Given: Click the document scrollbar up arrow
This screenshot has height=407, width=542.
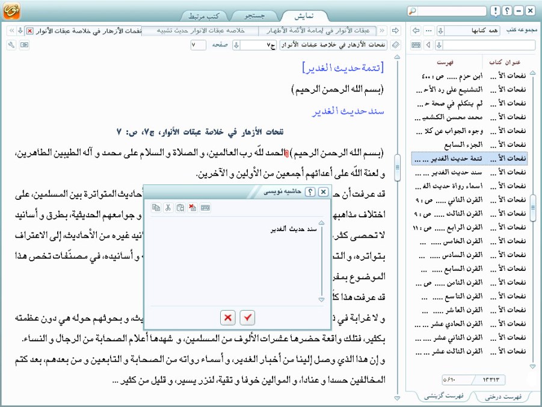Looking at the screenshot, I should pyautogui.click(x=397, y=57).
